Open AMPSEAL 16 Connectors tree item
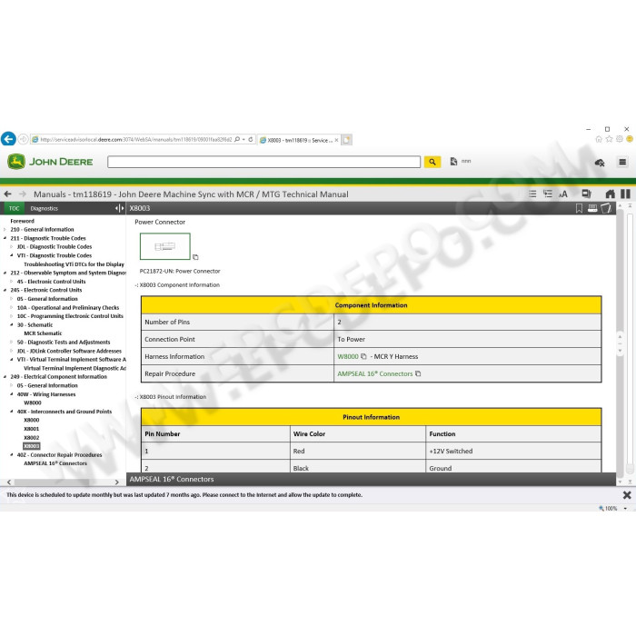 (55, 463)
